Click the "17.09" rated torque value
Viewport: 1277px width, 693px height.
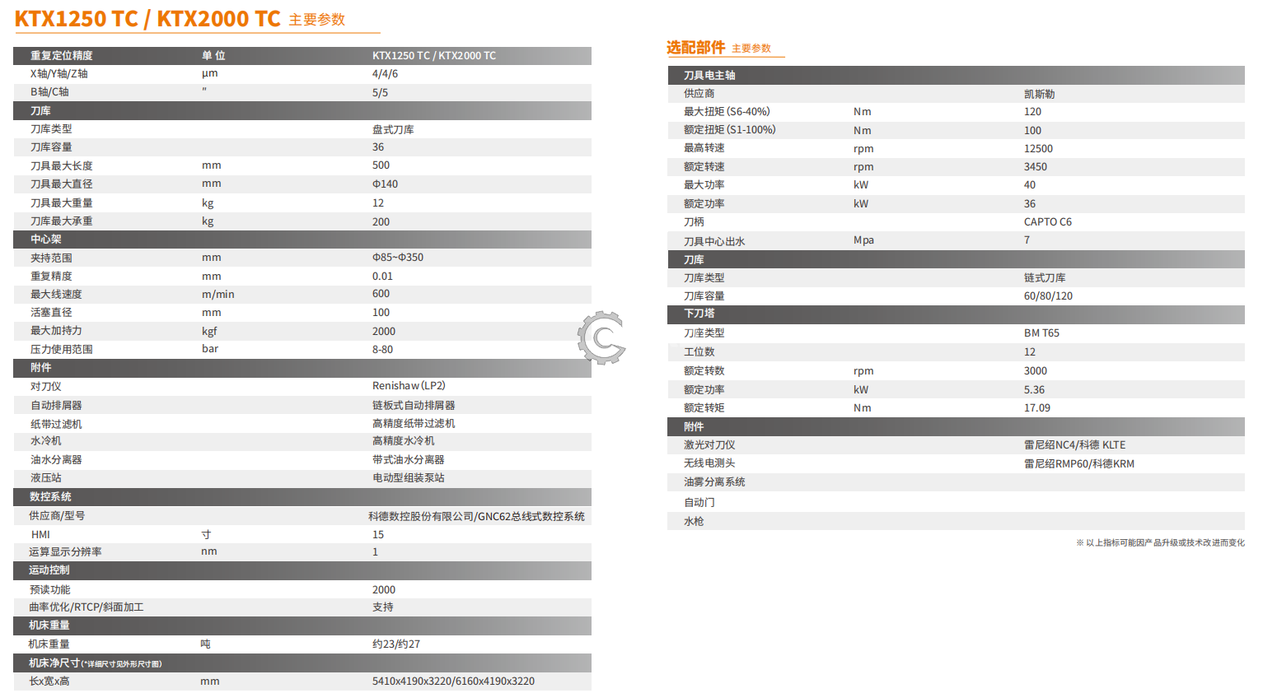tap(1037, 407)
